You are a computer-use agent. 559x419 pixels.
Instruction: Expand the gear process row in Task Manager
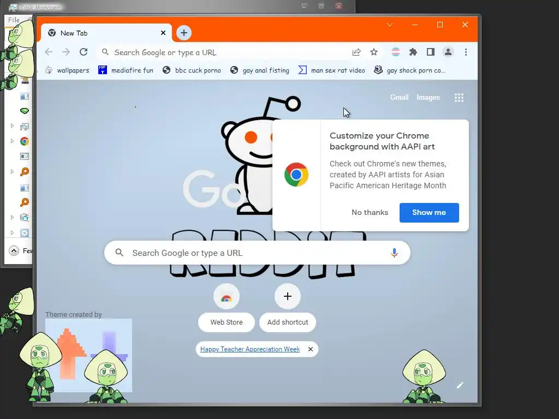(12, 232)
